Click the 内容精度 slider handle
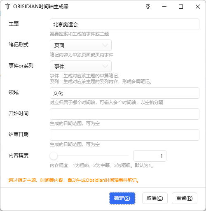 pos(54,156)
